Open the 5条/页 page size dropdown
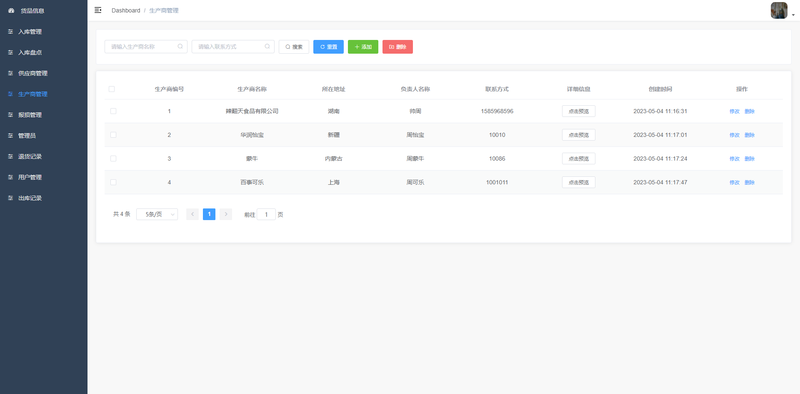Viewport: 800px width, 394px height. [157, 214]
